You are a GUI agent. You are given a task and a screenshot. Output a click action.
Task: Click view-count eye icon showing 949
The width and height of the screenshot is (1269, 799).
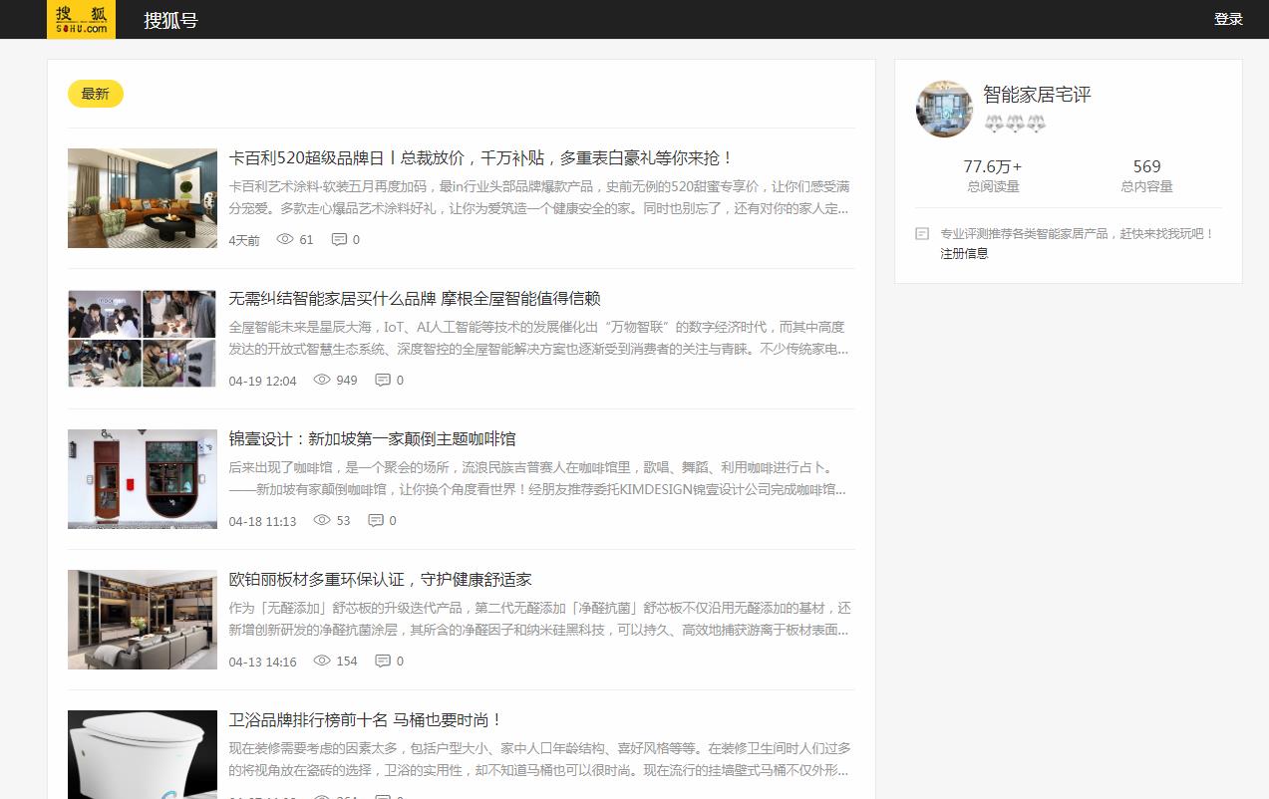tap(322, 380)
